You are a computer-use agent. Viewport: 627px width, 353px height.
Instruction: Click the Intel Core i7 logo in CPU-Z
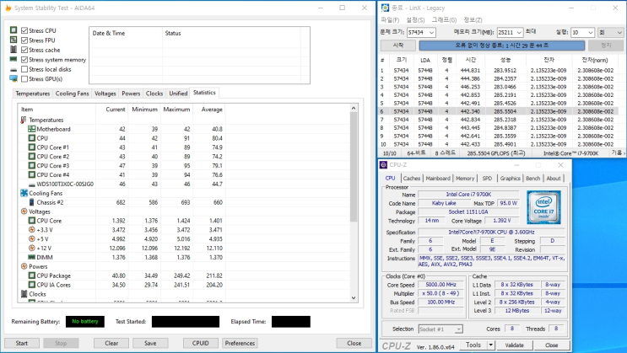pyautogui.click(x=543, y=207)
